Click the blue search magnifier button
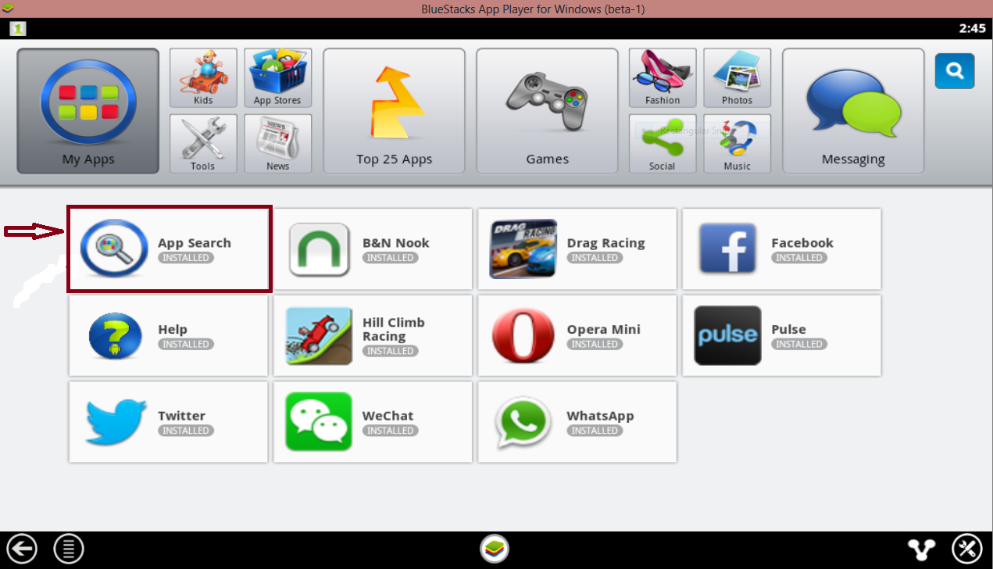The width and height of the screenshot is (993, 569). [955, 71]
